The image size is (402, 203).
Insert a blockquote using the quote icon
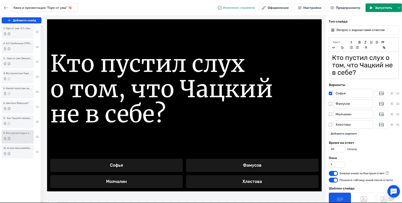click(x=383, y=42)
